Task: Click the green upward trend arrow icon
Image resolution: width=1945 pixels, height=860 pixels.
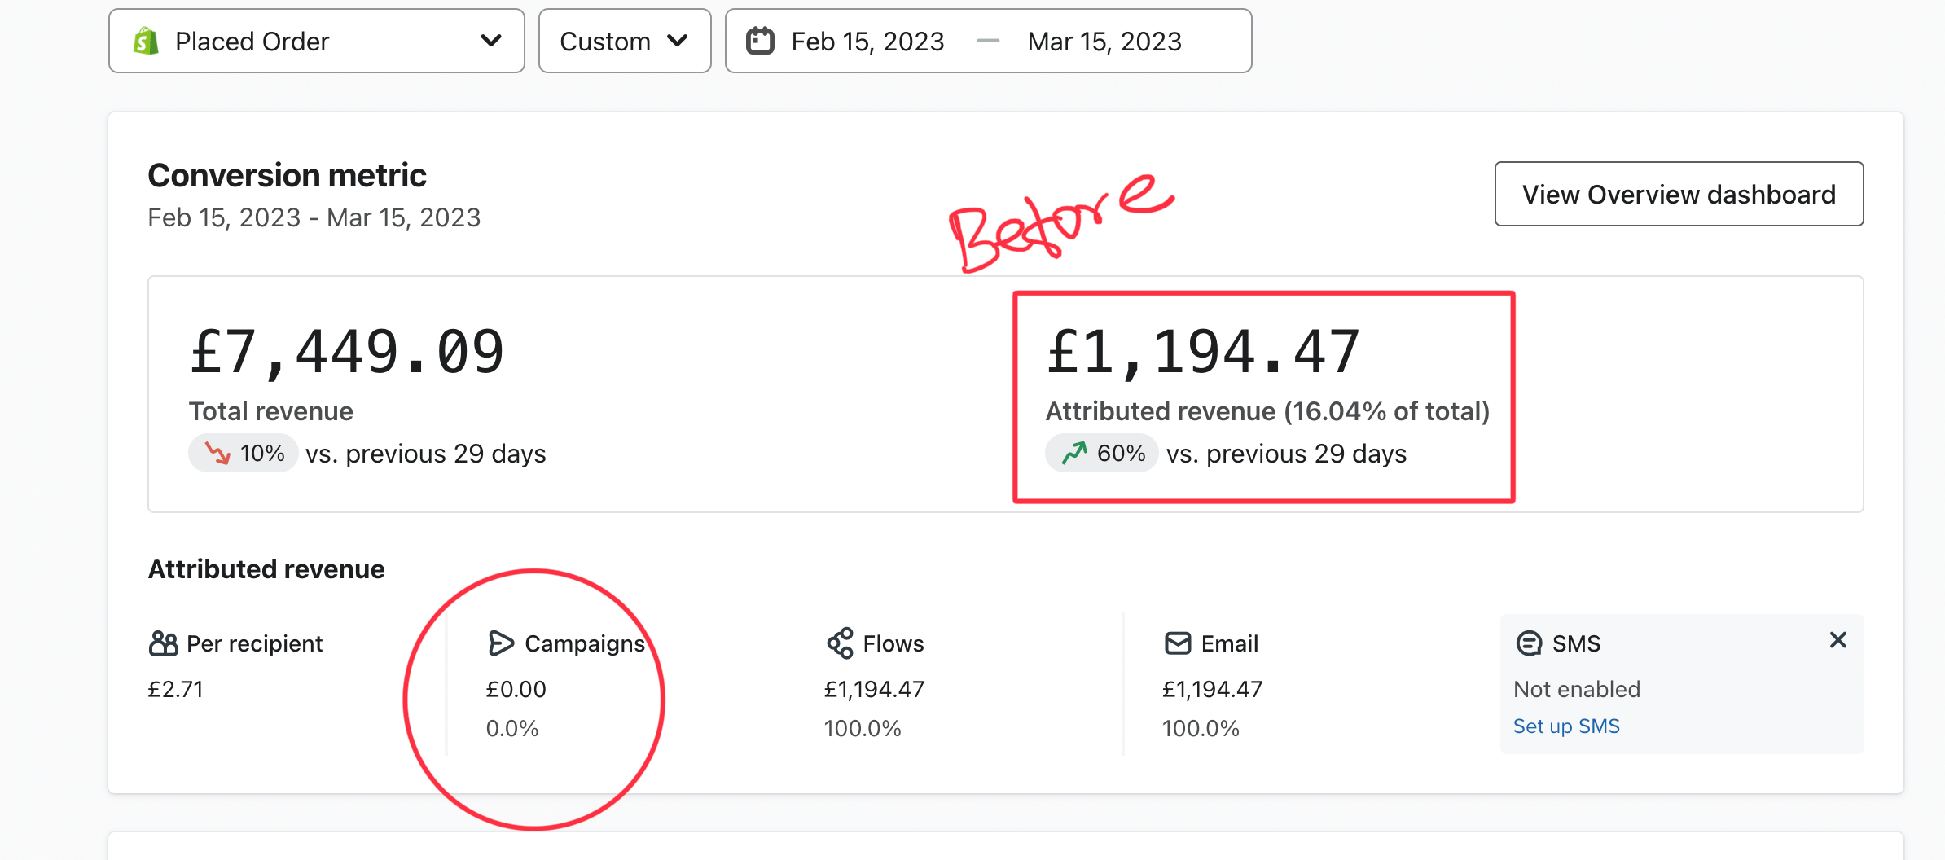Action: pos(1074,453)
